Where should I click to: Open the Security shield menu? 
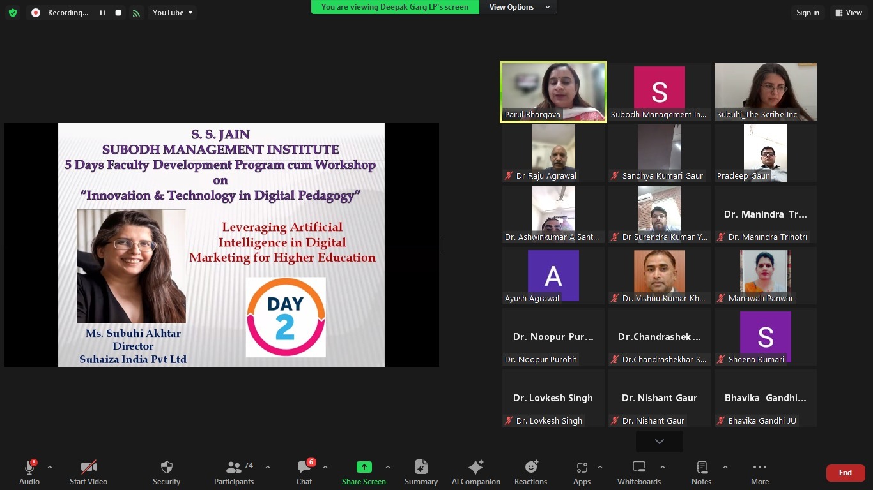point(166,473)
